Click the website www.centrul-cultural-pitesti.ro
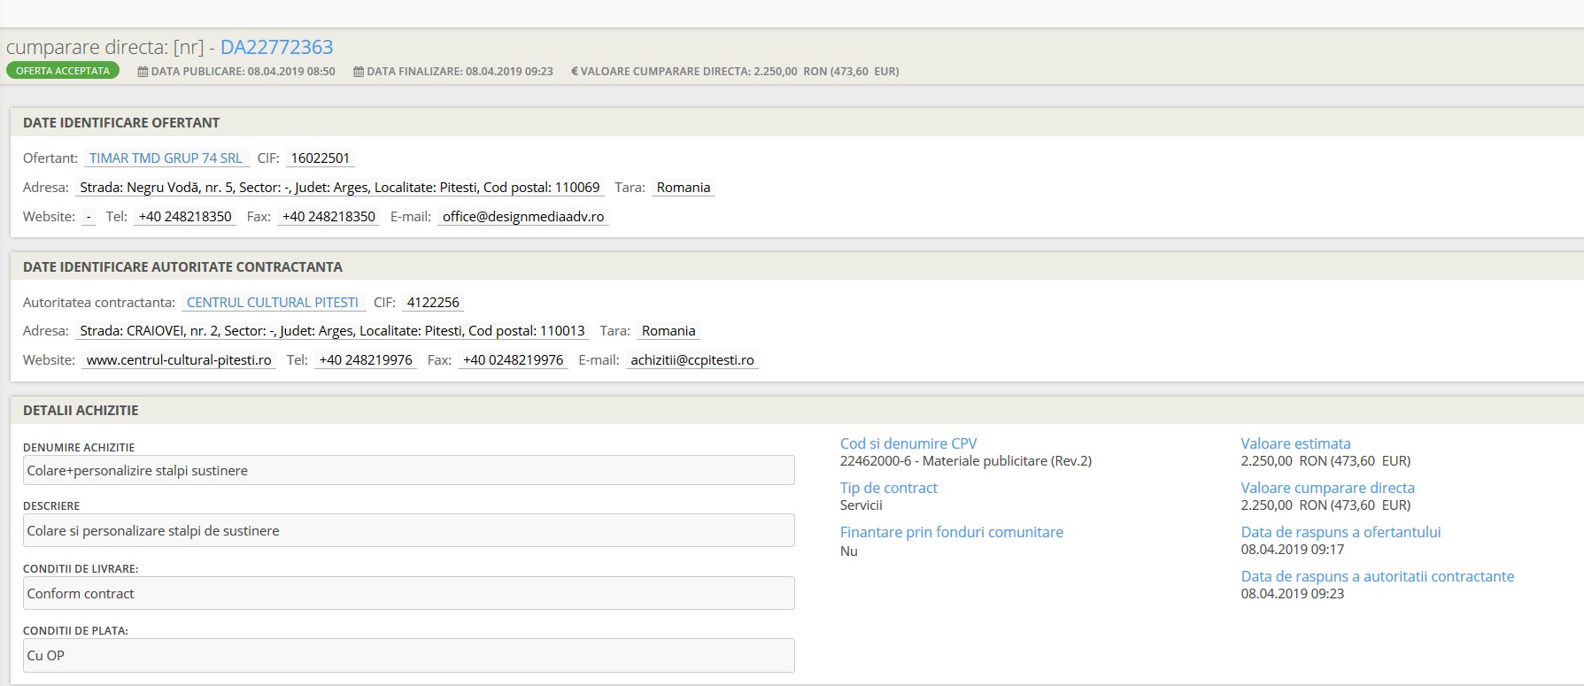Viewport: 1584px width, 686px height. (x=179, y=360)
